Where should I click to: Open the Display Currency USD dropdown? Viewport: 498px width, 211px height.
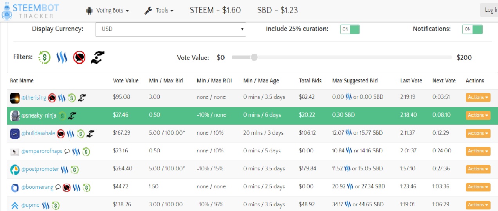[x=171, y=29]
